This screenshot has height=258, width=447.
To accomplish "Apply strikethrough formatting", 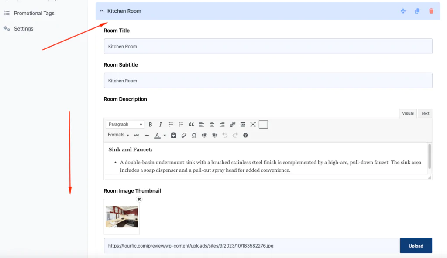I will click(x=137, y=135).
